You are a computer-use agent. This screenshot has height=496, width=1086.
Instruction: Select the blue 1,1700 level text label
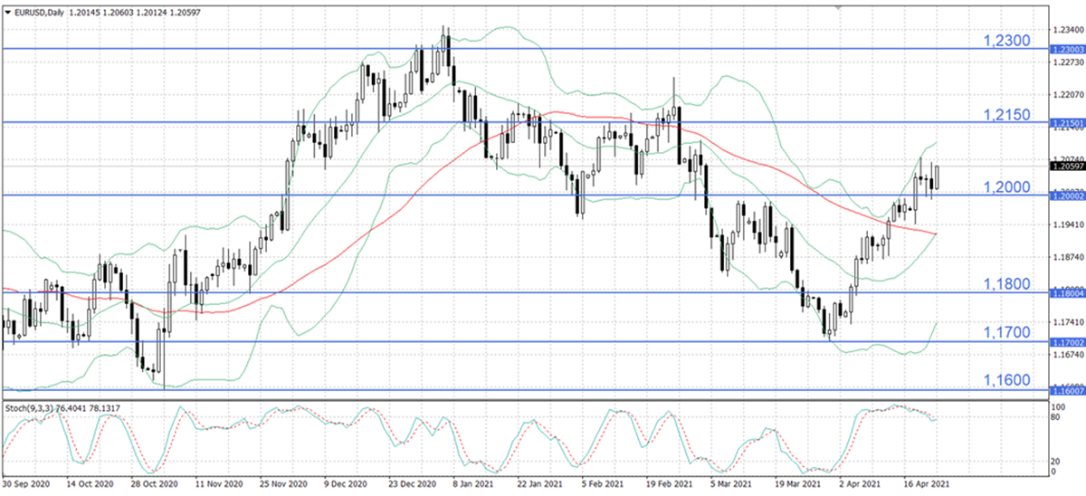[x=1006, y=333]
